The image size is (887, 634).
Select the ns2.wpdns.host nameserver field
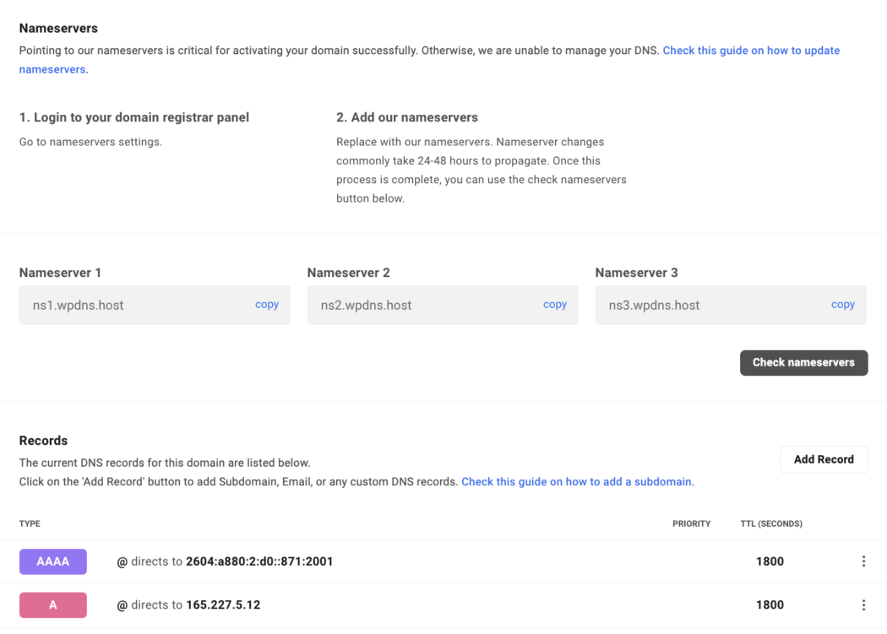(x=443, y=305)
